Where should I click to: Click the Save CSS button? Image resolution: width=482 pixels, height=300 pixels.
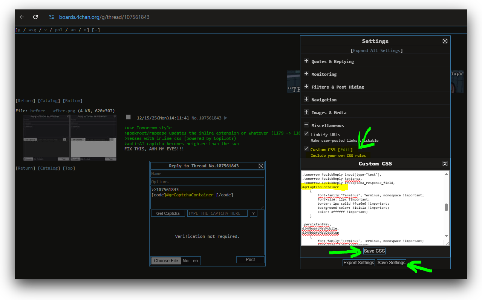tap(374, 251)
